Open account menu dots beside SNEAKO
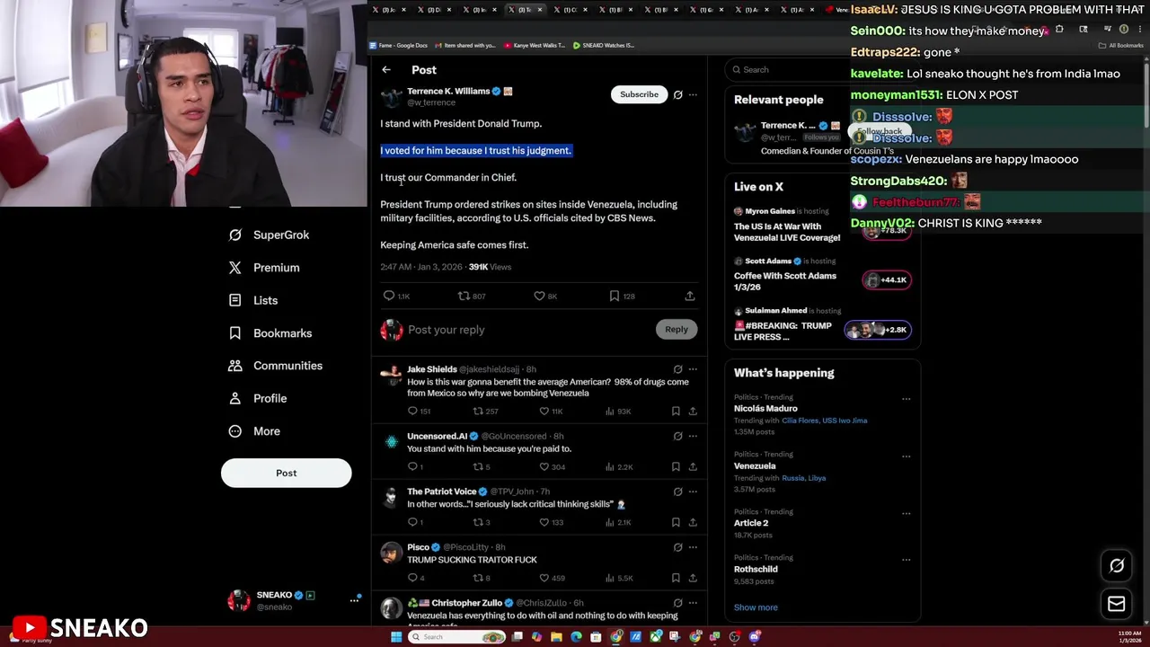Screen dimensions: 1150x647 tap(354, 600)
